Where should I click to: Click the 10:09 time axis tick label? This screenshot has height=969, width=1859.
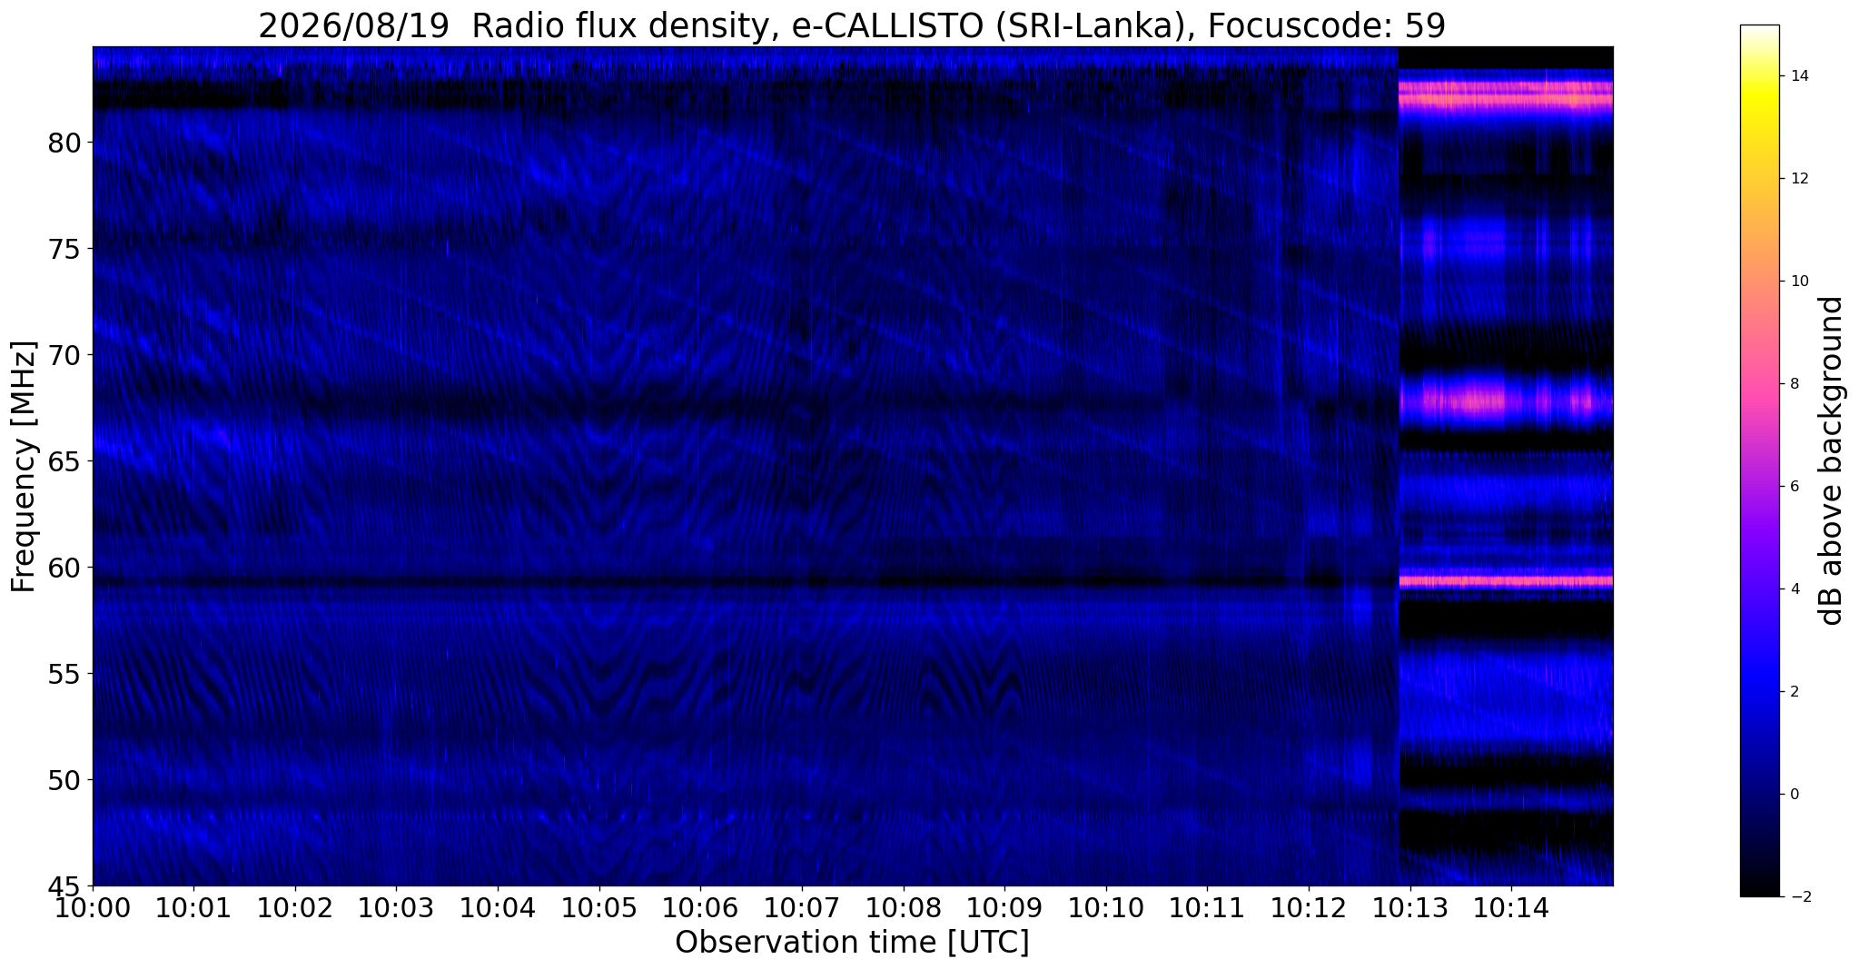(x=1004, y=908)
